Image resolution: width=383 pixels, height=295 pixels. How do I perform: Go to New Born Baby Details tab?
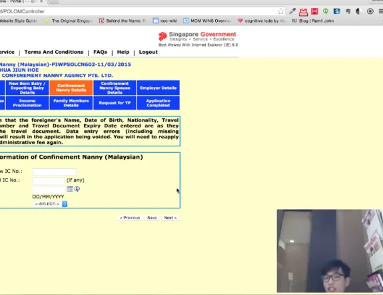[x=27, y=88]
